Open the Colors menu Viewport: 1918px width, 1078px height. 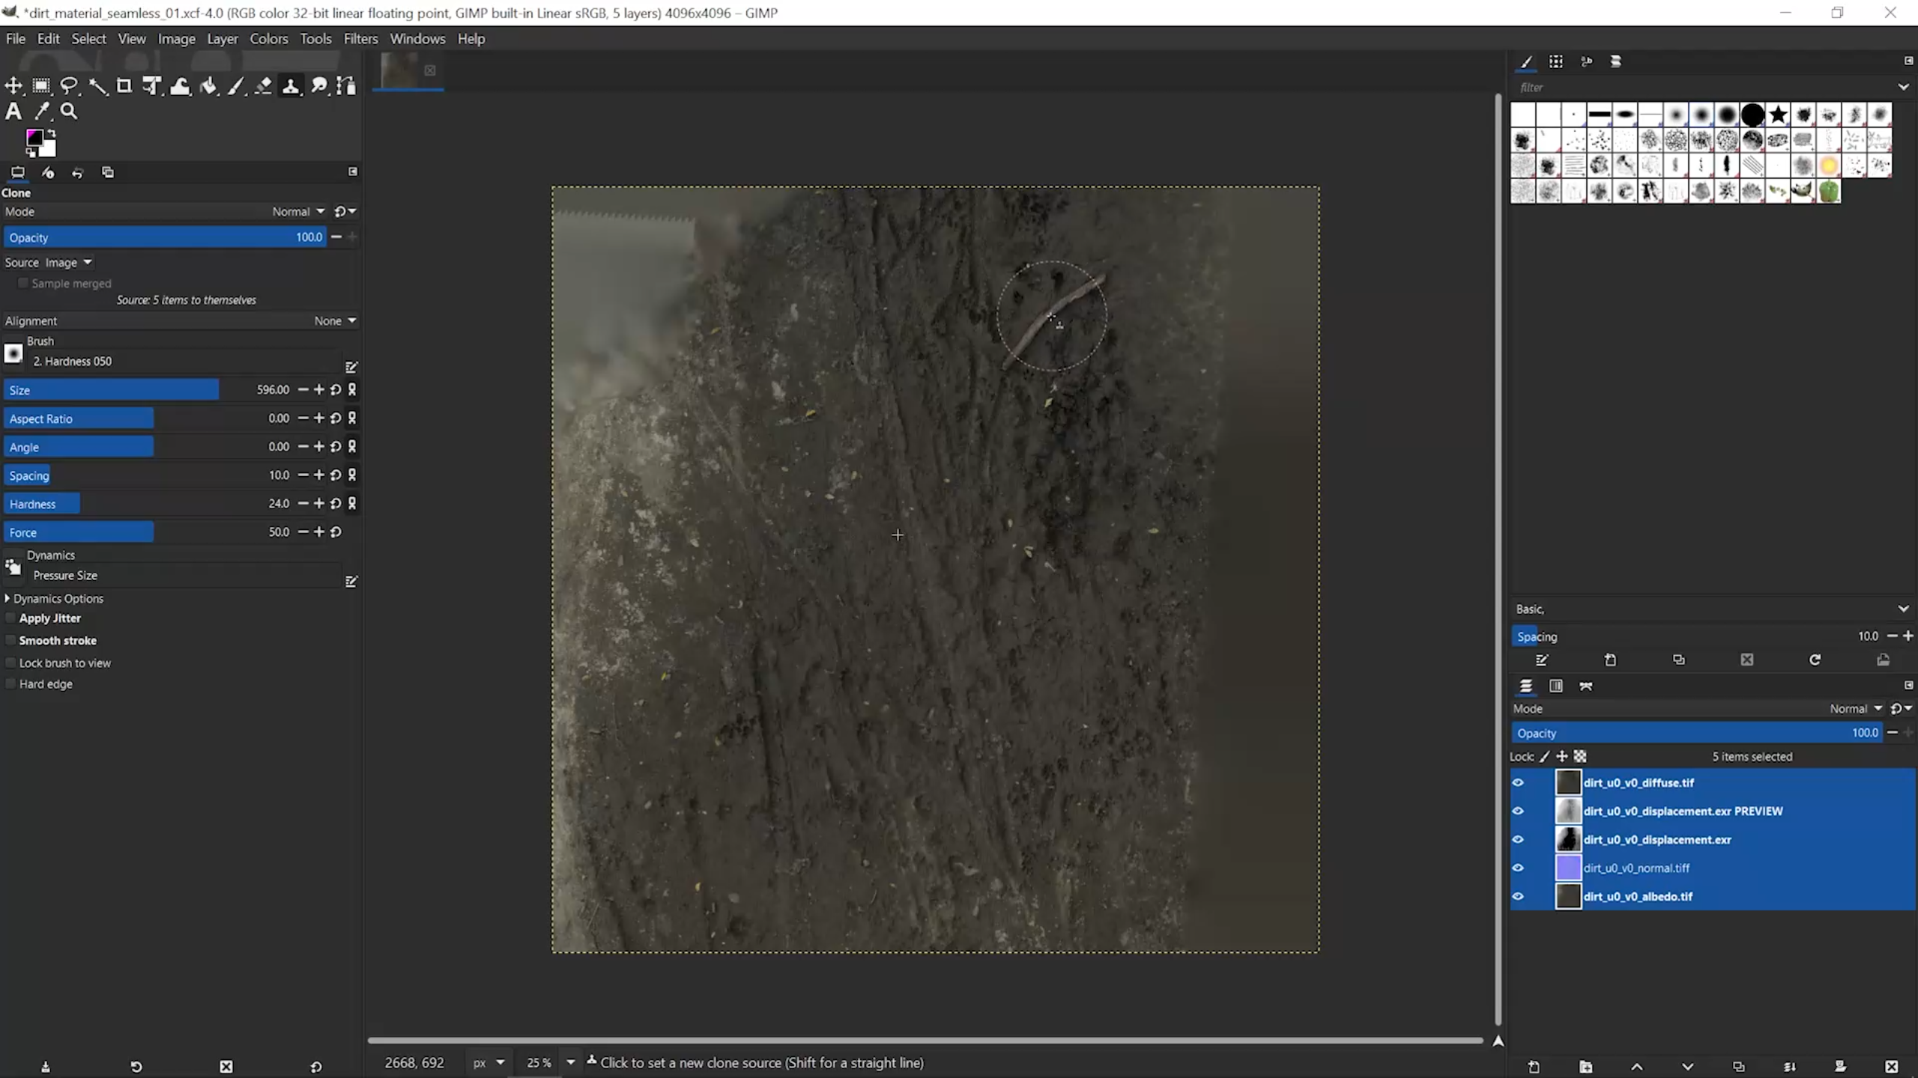[268, 39]
